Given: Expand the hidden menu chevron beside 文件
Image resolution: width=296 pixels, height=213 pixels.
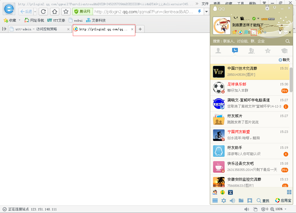Looking at the screenshot, I should (197, 3).
